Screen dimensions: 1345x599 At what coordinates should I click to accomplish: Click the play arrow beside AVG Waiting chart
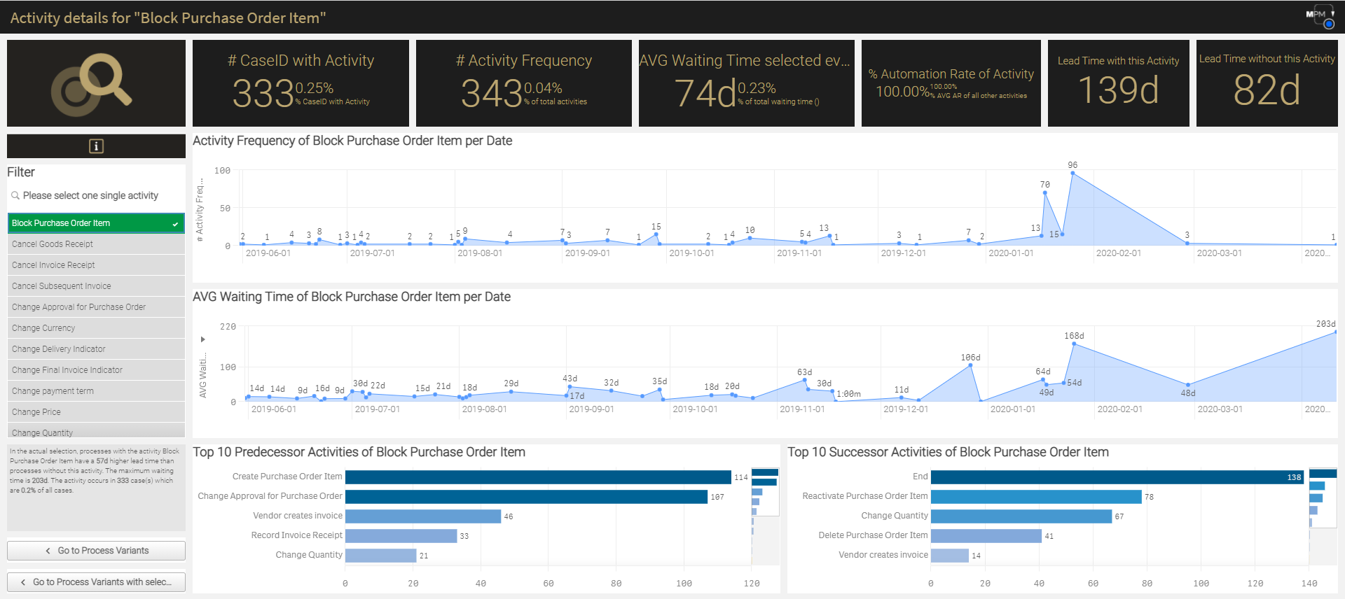[x=203, y=339]
